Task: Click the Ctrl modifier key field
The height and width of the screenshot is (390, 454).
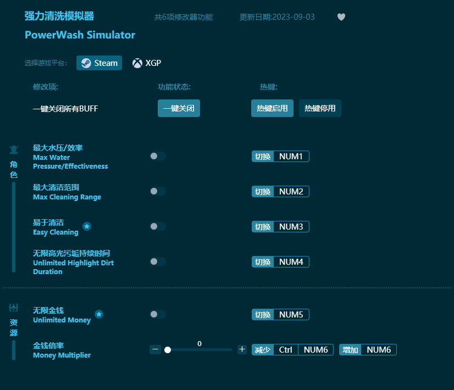Action: tap(286, 350)
